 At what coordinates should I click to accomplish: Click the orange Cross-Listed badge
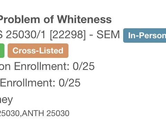pos(38,51)
